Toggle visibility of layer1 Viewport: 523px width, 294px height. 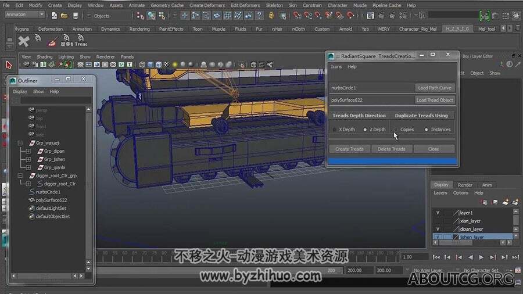[x=438, y=213]
